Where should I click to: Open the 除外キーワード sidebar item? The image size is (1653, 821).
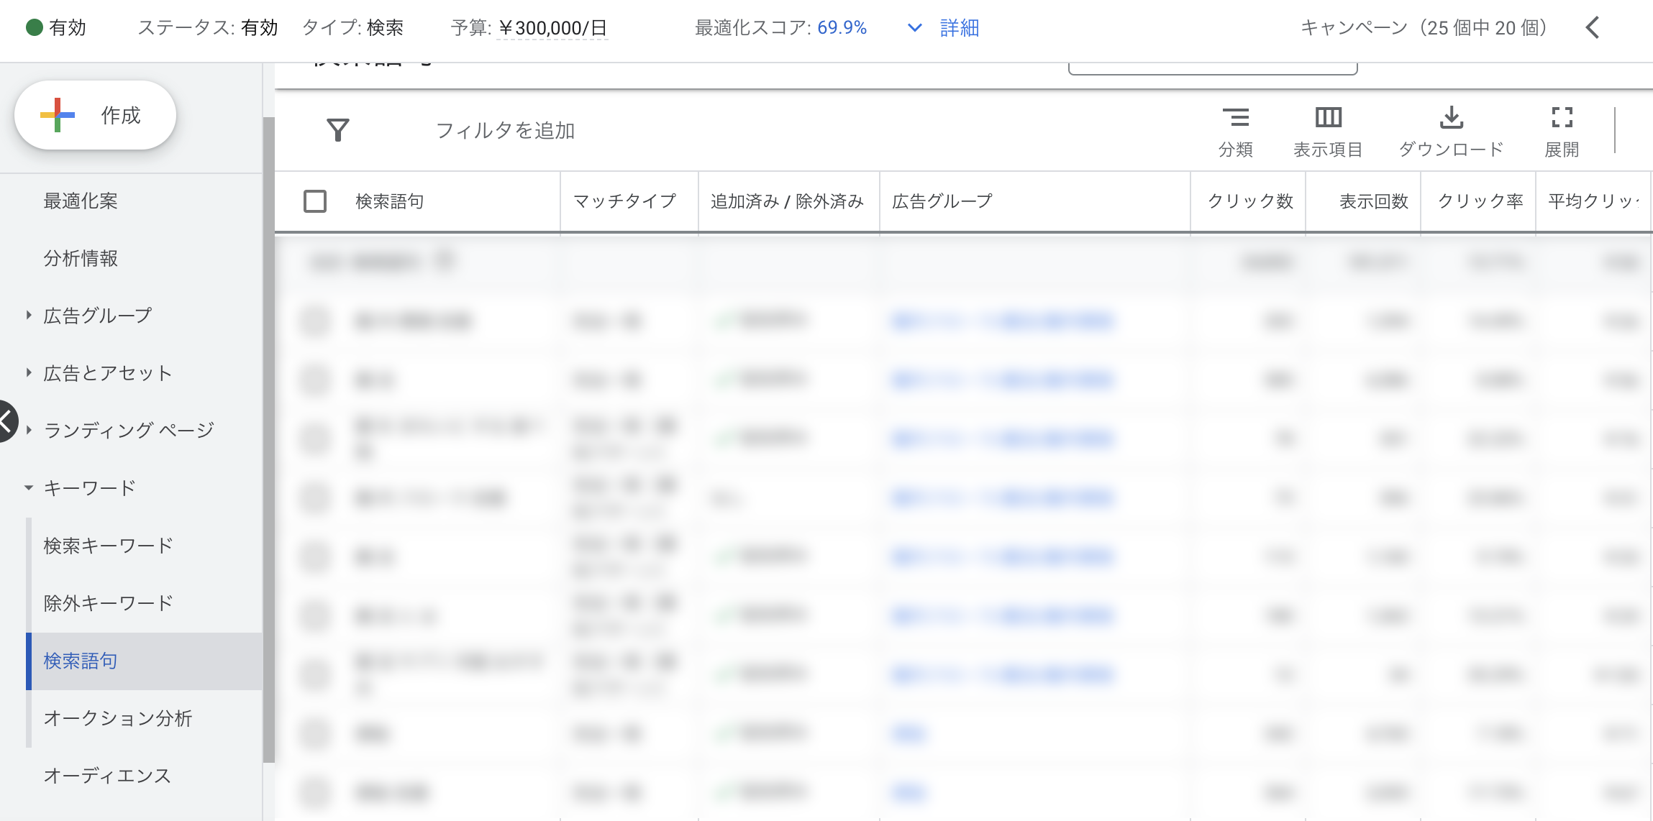point(108,603)
